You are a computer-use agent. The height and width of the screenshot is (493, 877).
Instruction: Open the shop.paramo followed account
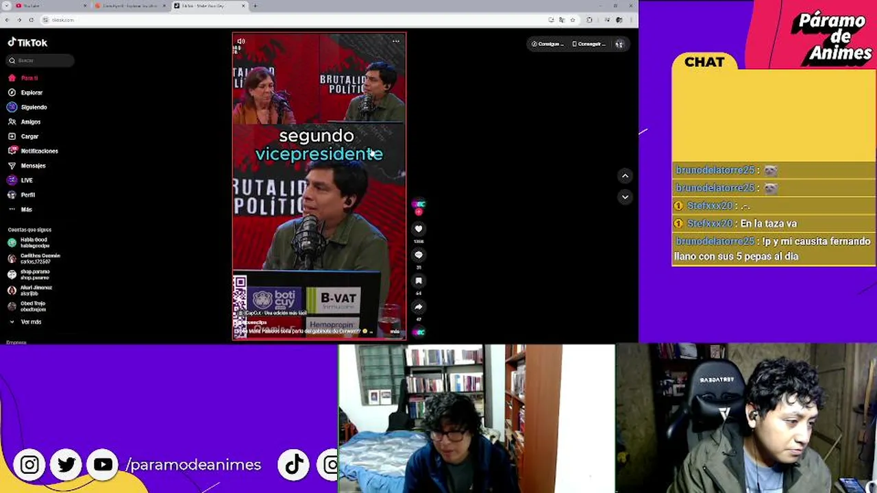pos(29,275)
